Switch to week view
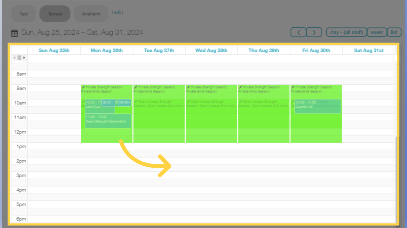 pos(377,32)
